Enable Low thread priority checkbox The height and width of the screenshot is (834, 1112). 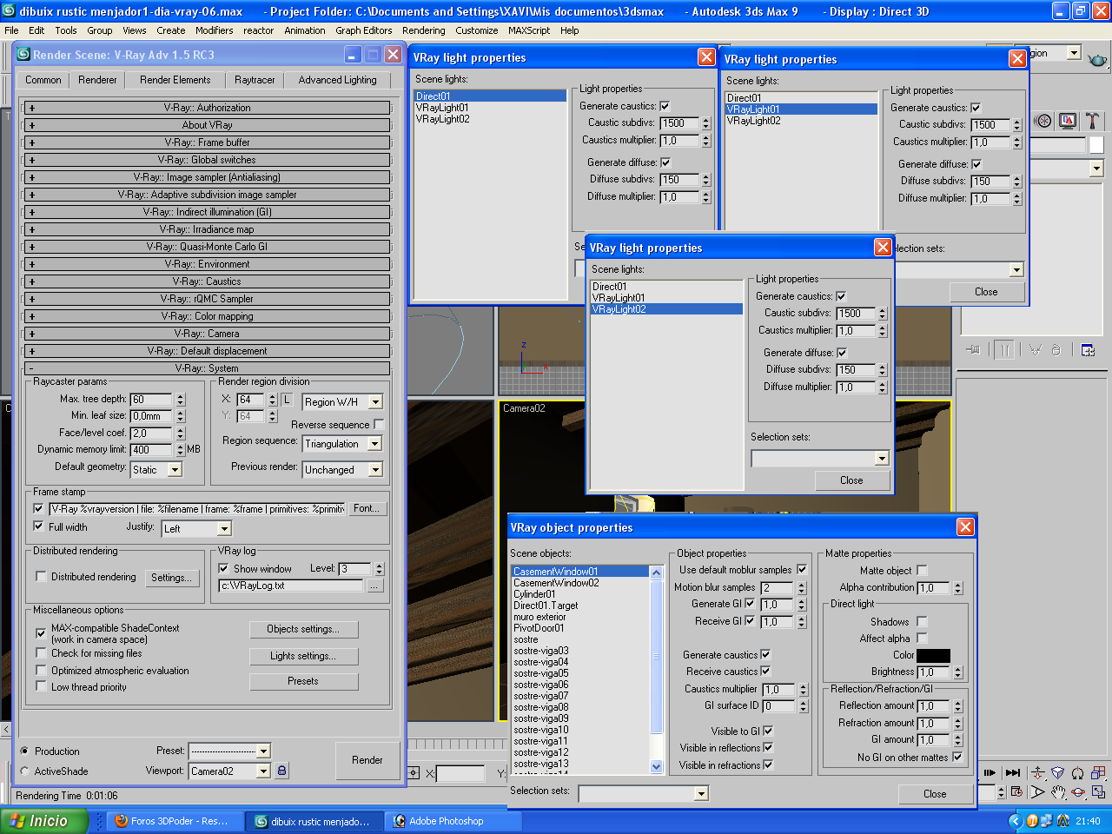pos(41,687)
